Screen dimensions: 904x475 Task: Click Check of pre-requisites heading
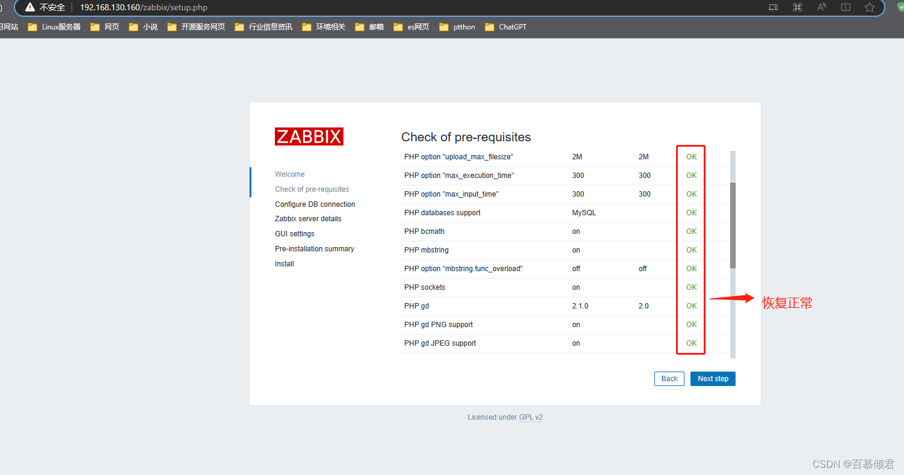coord(466,137)
